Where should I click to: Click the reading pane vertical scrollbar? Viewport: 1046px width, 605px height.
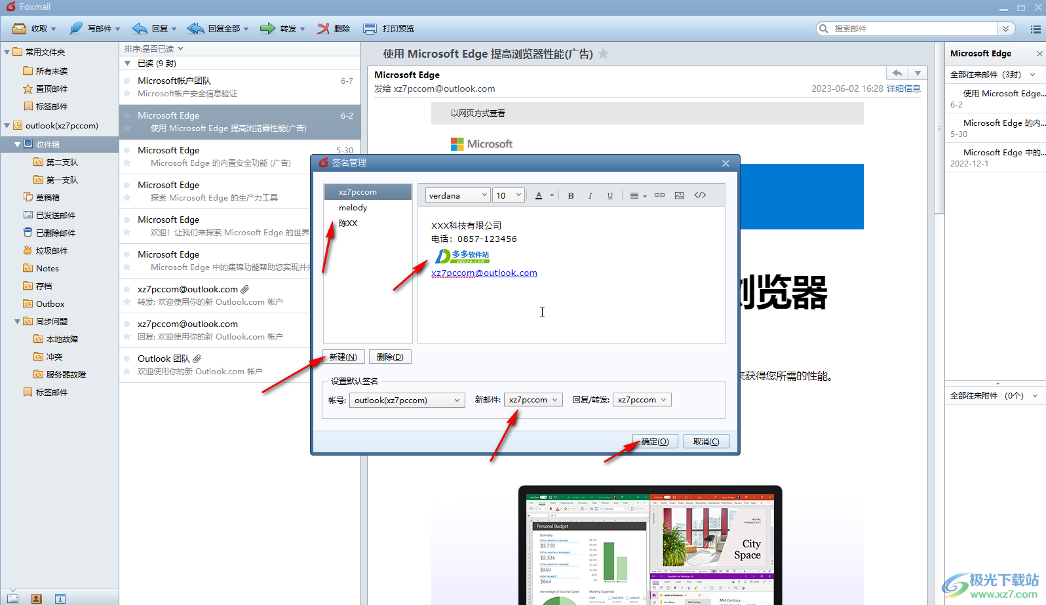pos(939,128)
